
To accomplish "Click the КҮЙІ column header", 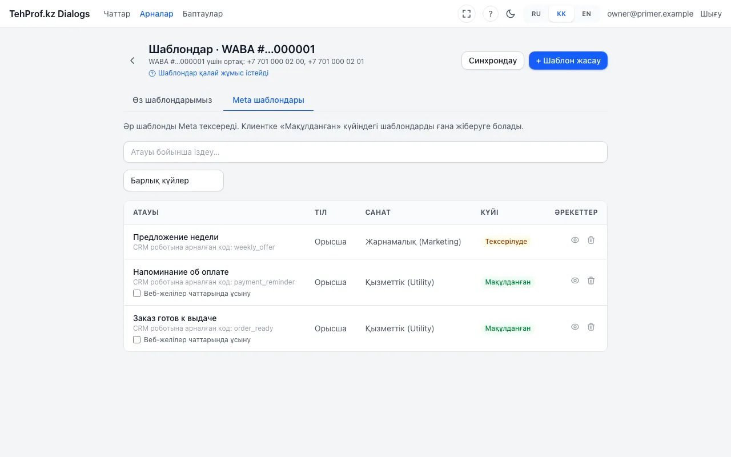I will pyautogui.click(x=489, y=213).
